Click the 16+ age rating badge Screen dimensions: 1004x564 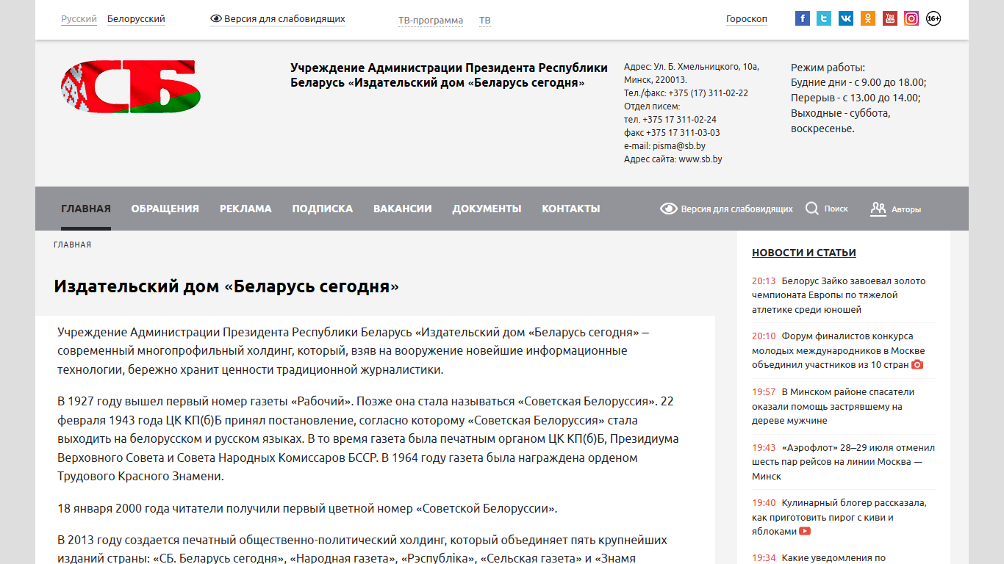tap(933, 18)
